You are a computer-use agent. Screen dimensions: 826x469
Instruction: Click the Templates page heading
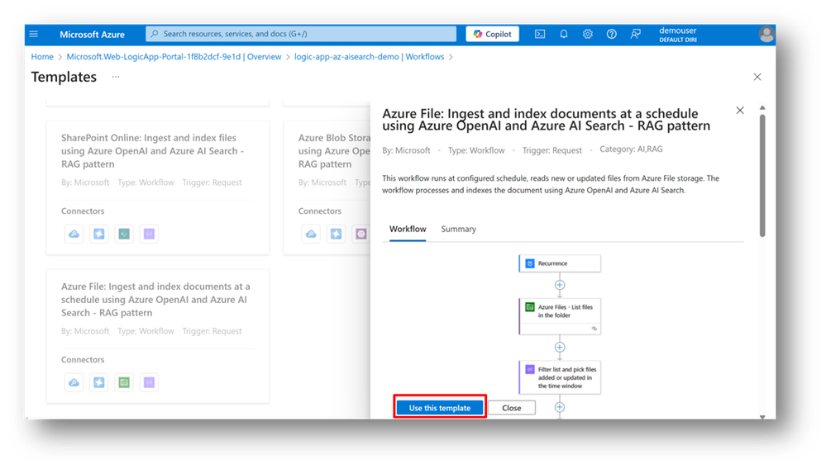tap(64, 77)
